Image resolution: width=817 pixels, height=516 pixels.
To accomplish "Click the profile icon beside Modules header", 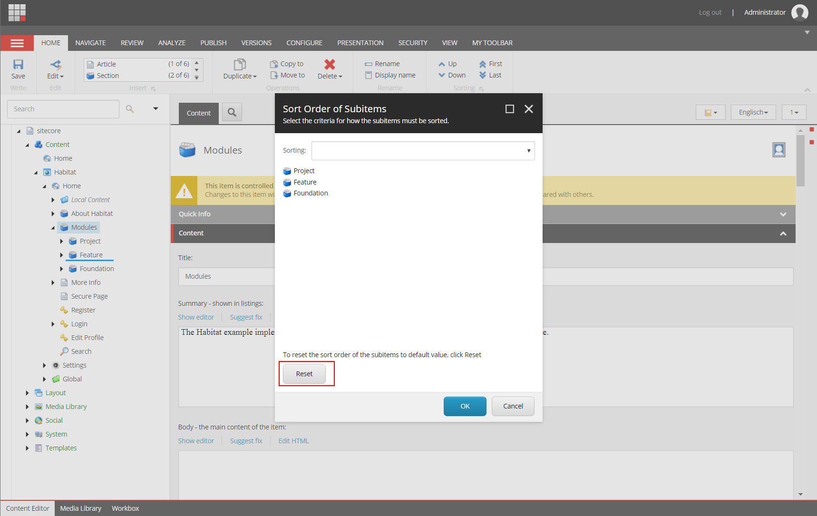I will point(779,150).
